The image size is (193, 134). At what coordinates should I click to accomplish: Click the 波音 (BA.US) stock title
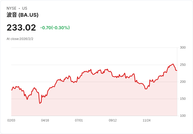coord(23,15)
